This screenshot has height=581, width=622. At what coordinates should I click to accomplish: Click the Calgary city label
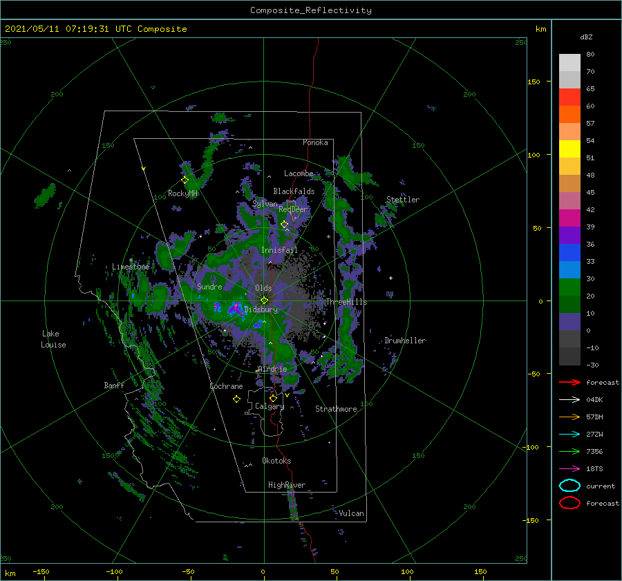(270, 406)
